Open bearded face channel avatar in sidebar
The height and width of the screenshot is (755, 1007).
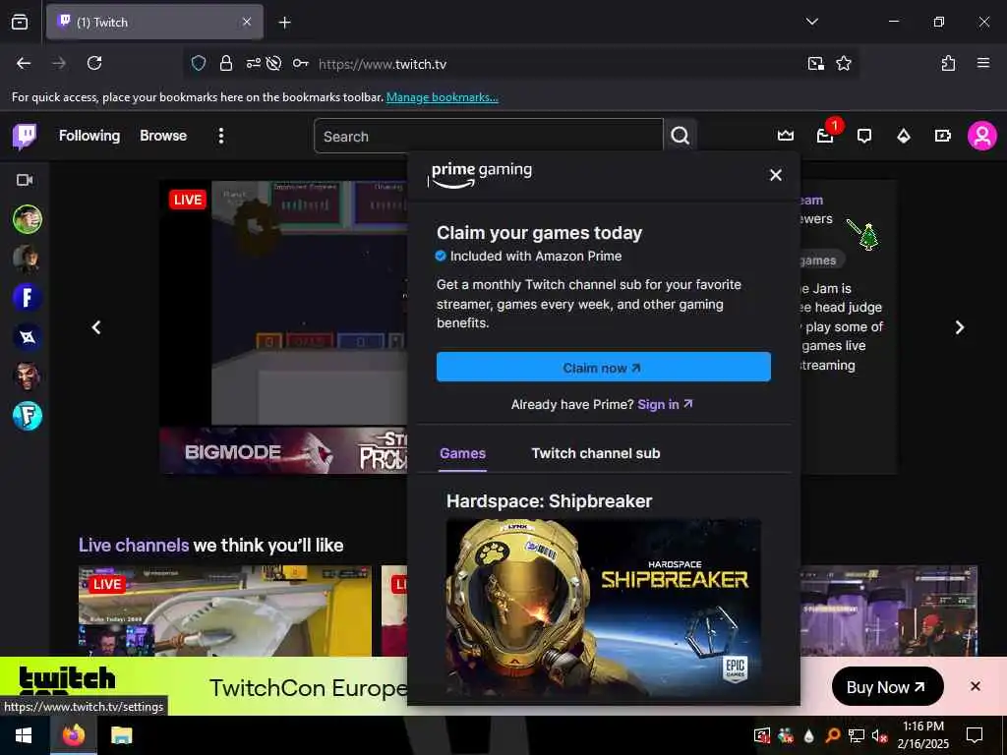click(x=27, y=377)
